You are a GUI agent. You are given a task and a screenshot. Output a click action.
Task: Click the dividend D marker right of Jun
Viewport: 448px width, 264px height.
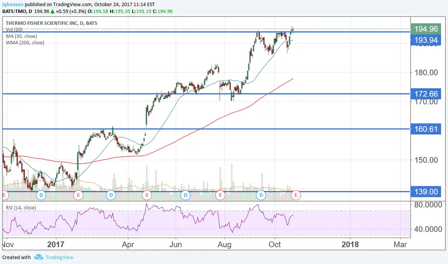tap(186, 195)
